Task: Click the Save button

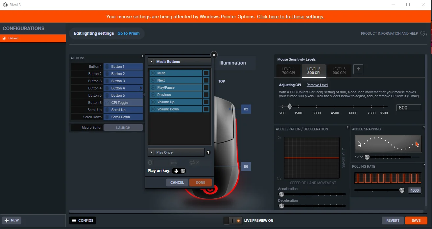Action: point(416,220)
